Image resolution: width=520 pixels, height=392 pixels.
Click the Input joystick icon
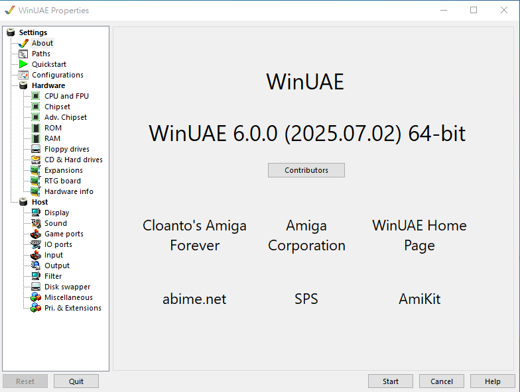[36, 255]
